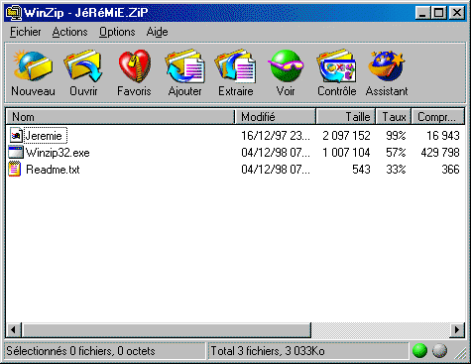Image resolution: width=471 pixels, height=364 pixels.
Task: Click the left scroll arrow
Action: click(14, 329)
